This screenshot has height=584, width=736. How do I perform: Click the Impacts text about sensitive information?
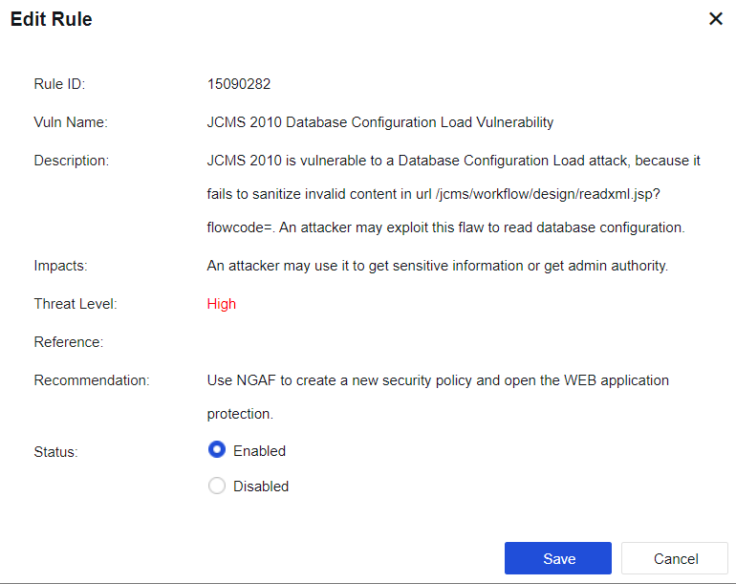click(x=437, y=266)
